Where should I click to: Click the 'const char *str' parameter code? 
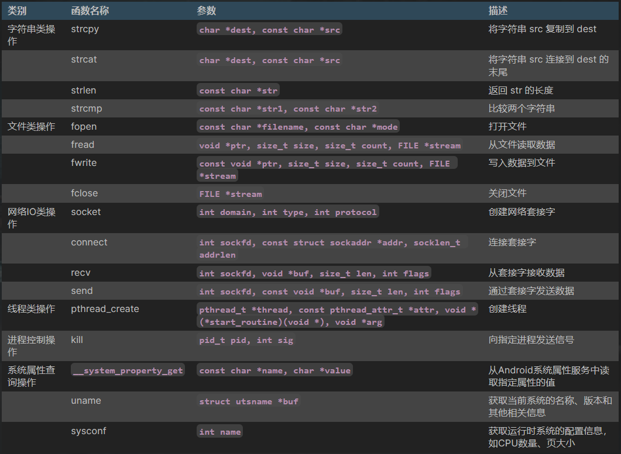click(238, 91)
